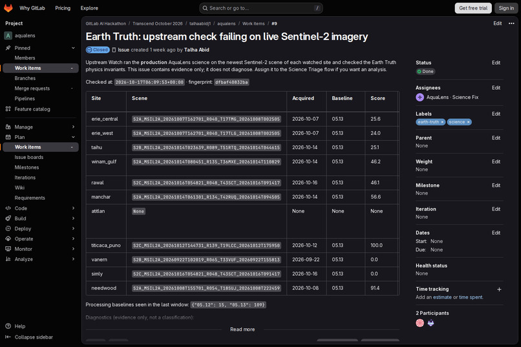The image size is (521, 347).
Task: Open the GitLab AI Hackathon breadcrumb
Action: pos(105,23)
